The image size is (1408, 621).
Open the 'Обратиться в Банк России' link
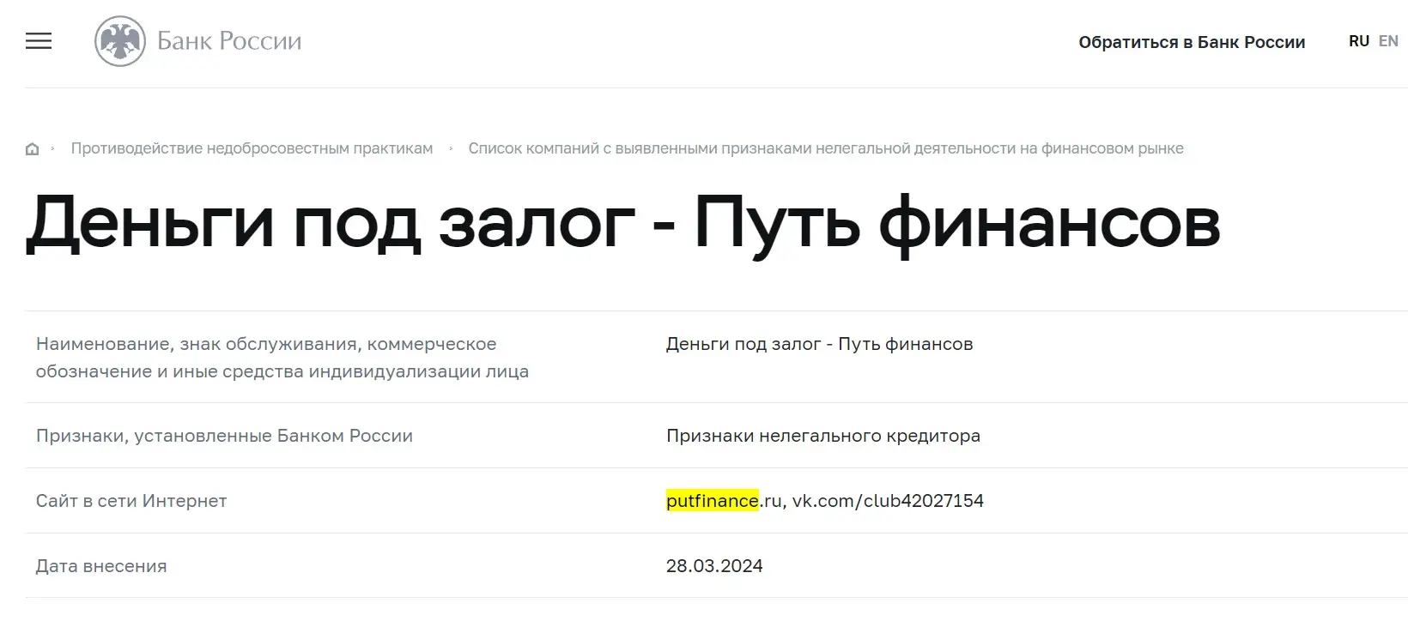coord(1192,42)
